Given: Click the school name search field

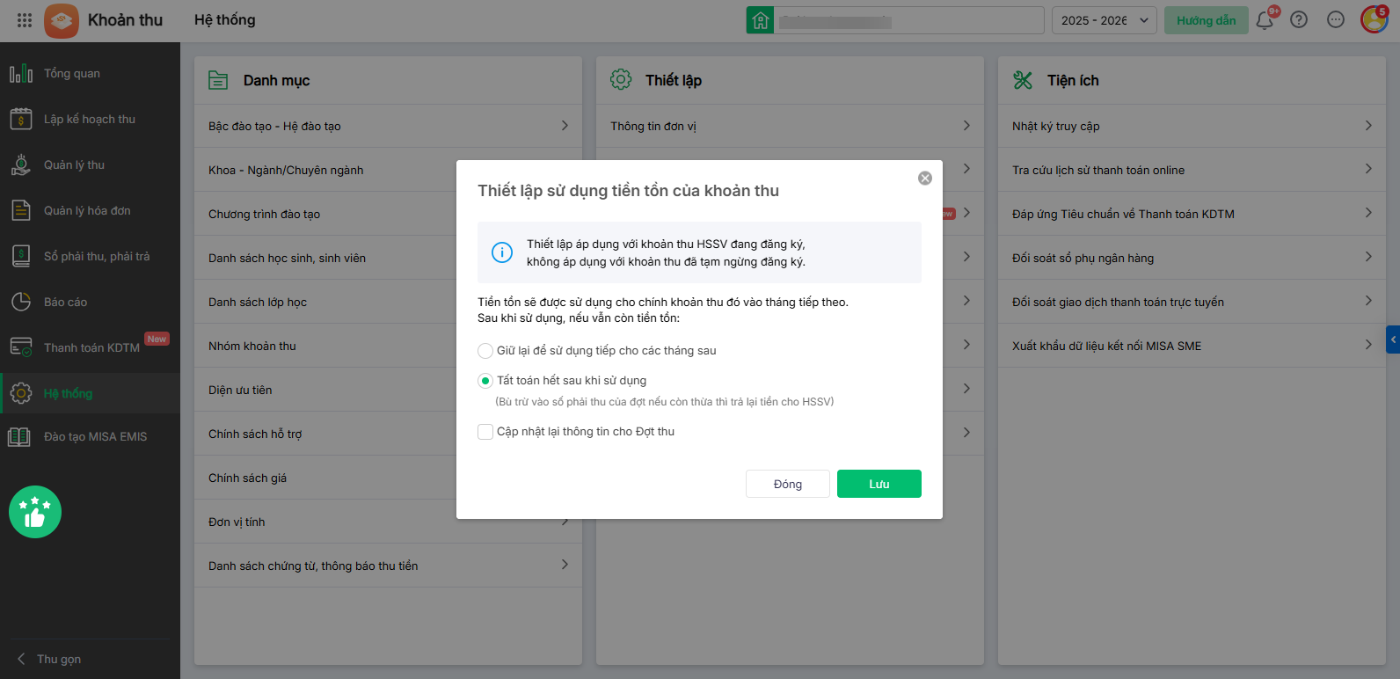Looking at the screenshot, I should point(908,20).
